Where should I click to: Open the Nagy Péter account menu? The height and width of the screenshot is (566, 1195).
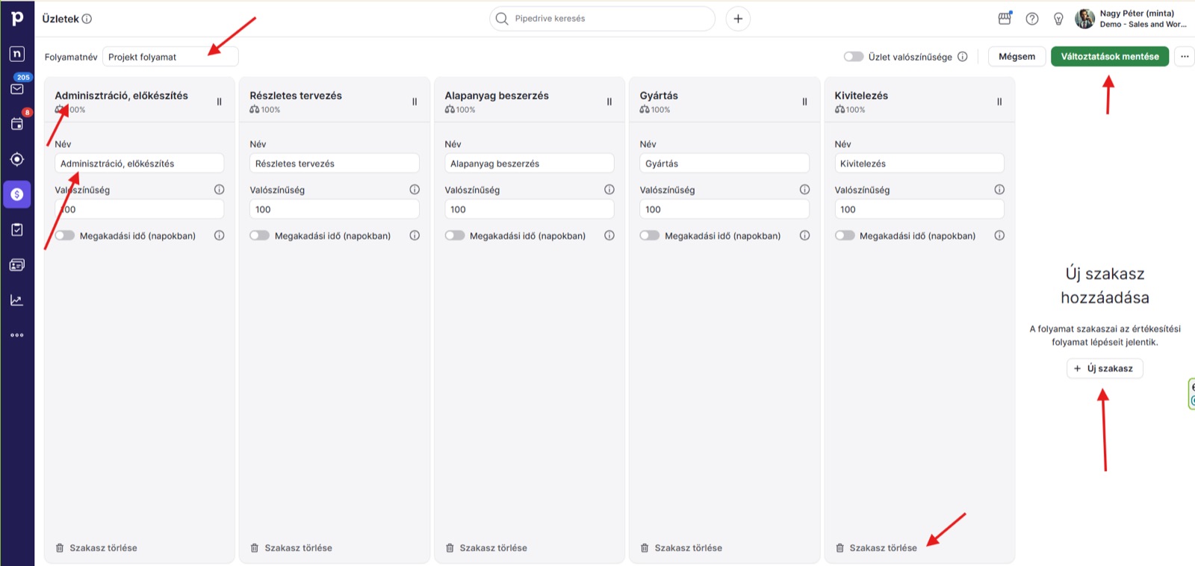pos(1132,19)
